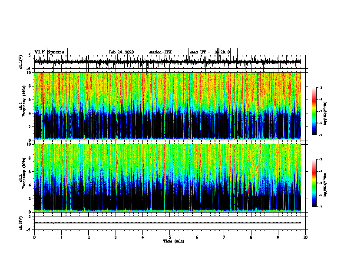This screenshot has height=266, width=344.
Task: Click the ch.2 colorbar PSD unit label
Action: point(325,185)
